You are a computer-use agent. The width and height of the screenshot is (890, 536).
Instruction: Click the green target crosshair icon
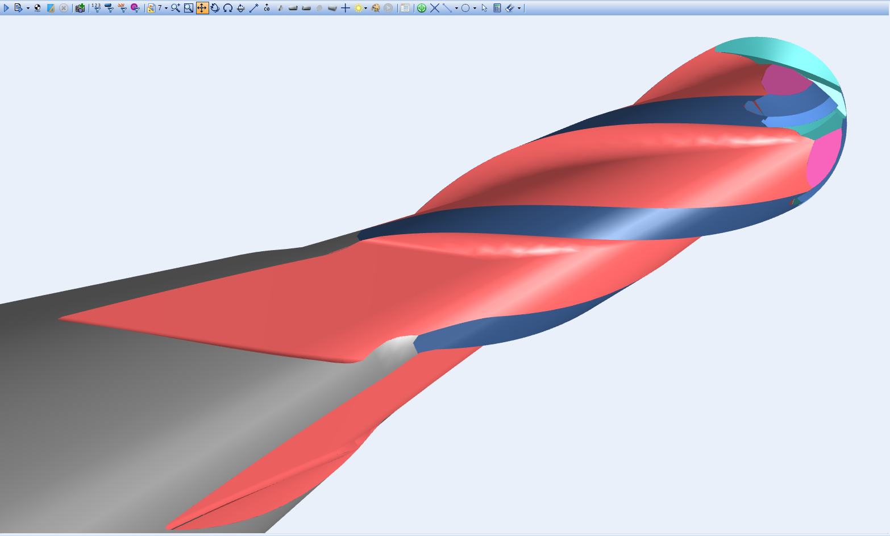coord(422,8)
